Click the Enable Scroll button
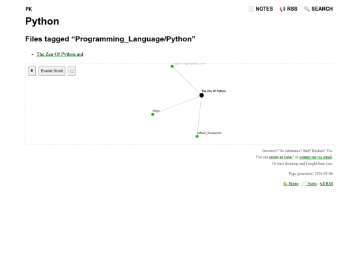 coord(52,70)
